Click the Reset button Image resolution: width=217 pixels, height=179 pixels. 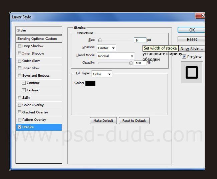pos(191,39)
